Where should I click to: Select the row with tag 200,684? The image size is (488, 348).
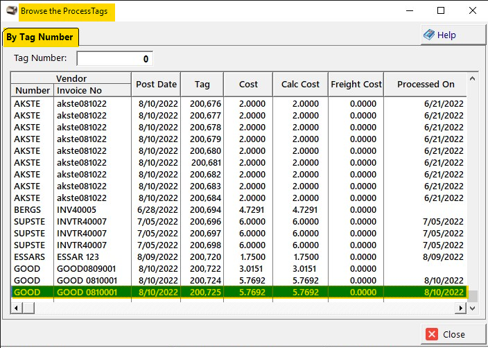[x=239, y=198]
